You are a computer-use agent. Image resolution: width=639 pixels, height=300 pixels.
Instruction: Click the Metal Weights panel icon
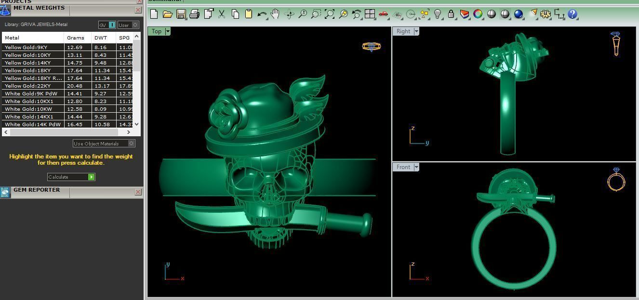5,10
